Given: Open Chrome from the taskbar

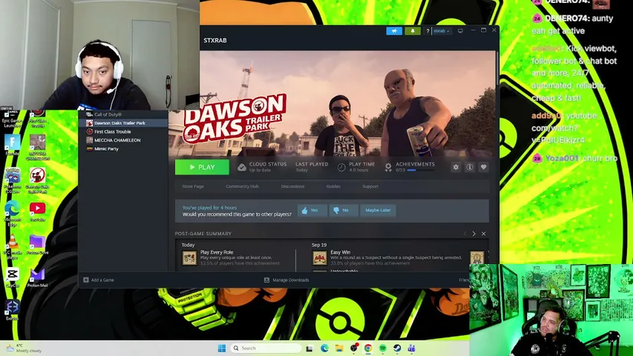Looking at the screenshot, I should tap(368, 348).
